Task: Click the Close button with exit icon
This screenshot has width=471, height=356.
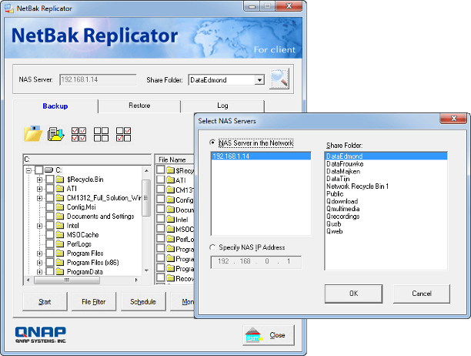Action: 269,335
